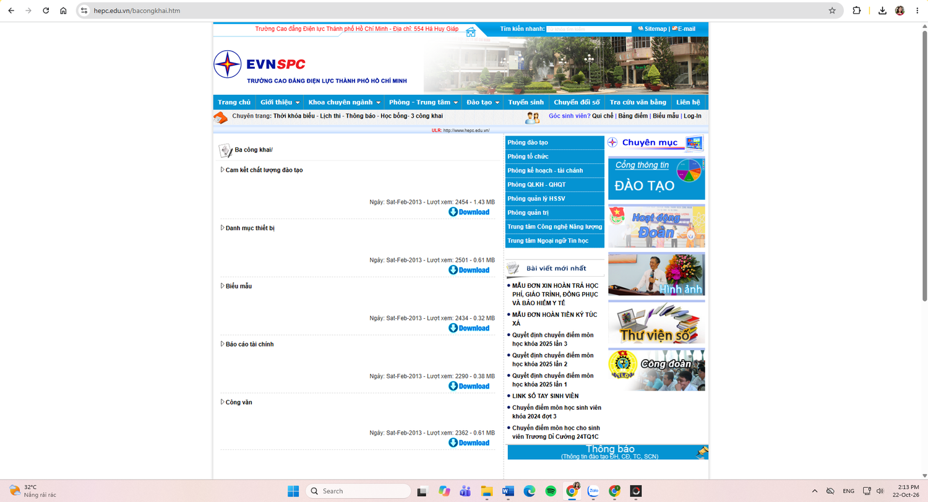928x502 pixels.
Task: Open the browser Downloads icon
Action: tap(882, 11)
